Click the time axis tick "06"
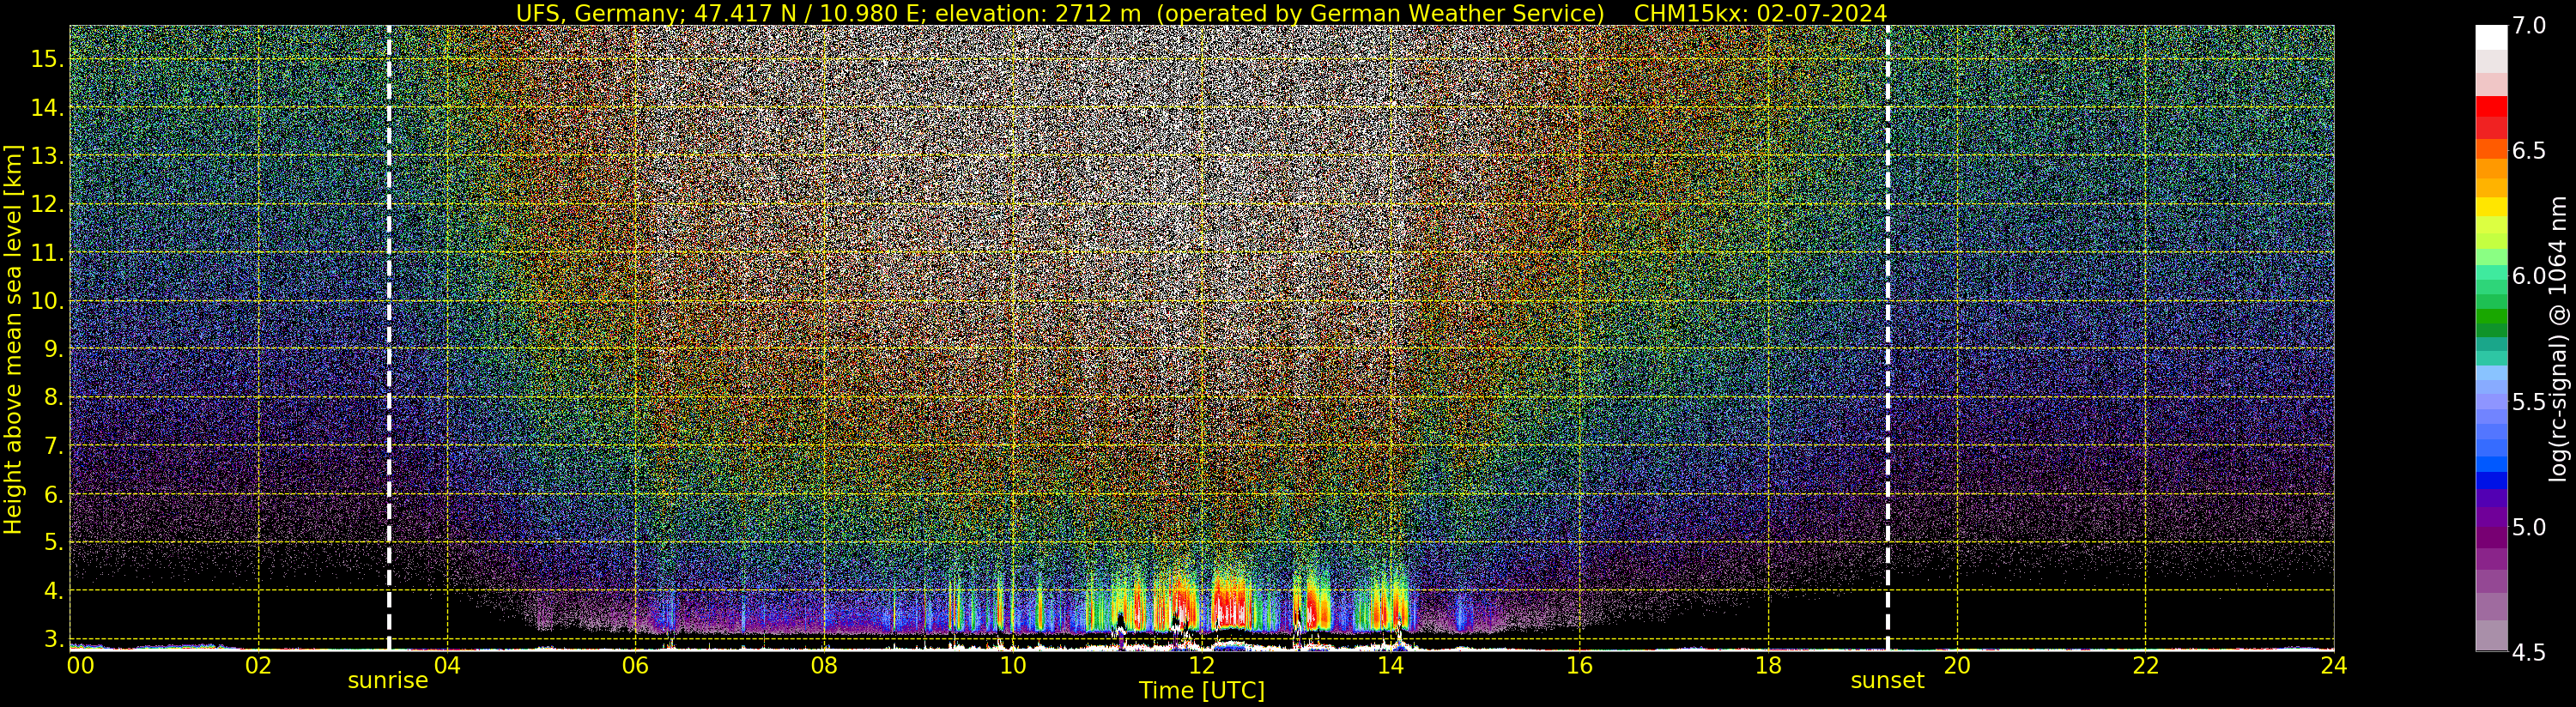2576x707 pixels. 635,666
